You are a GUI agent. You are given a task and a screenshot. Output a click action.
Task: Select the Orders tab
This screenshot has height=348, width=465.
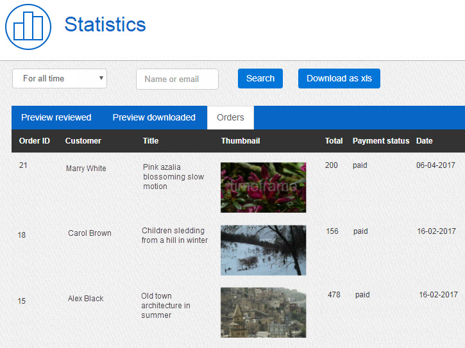click(230, 117)
